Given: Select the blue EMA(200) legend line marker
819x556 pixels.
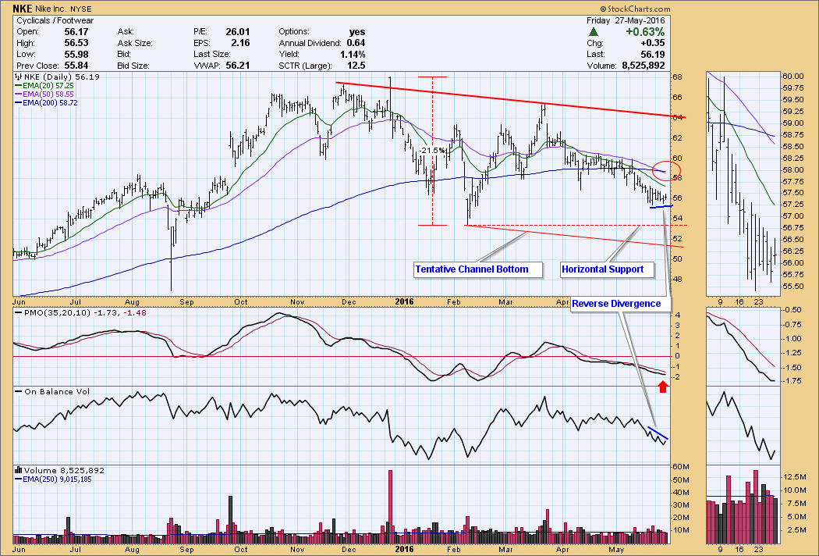Looking at the screenshot, I should pyautogui.click(x=18, y=103).
